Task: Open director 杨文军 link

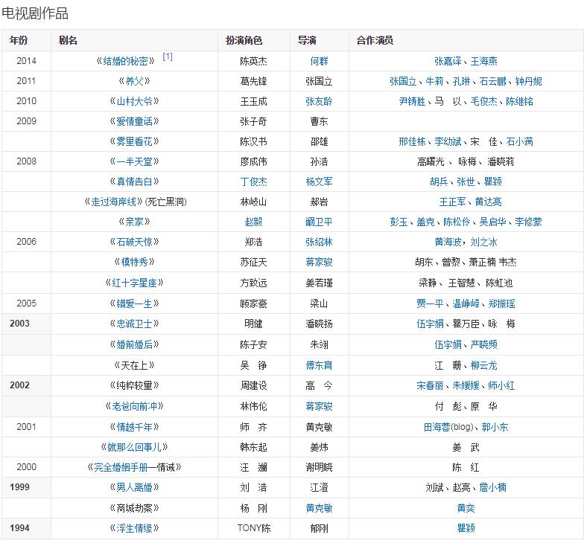Action: pyautogui.click(x=319, y=181)
